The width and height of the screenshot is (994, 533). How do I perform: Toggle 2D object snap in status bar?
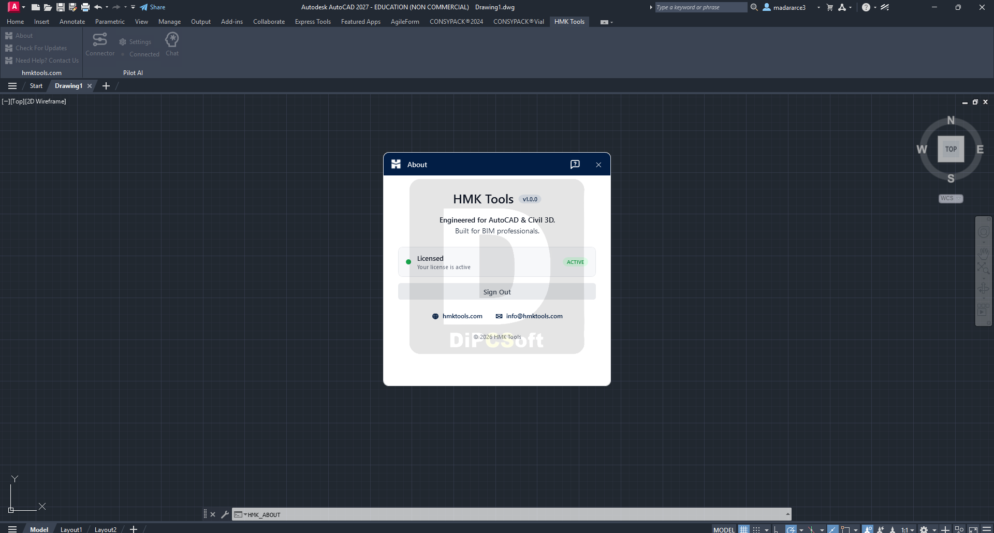(x=845, y=529)
